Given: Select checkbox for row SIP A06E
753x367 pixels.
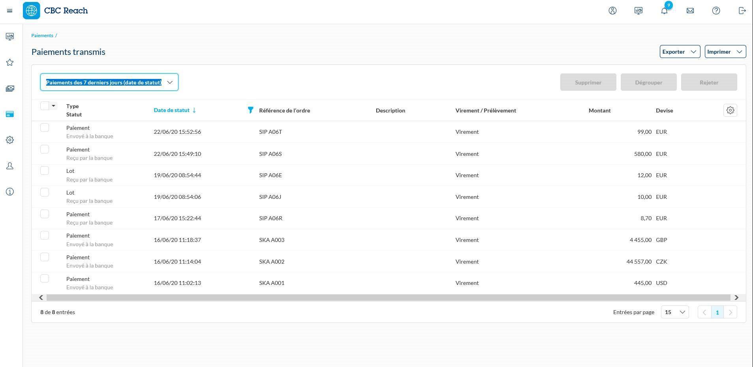Looking at the screenshot, I should (x=45, y=170).
